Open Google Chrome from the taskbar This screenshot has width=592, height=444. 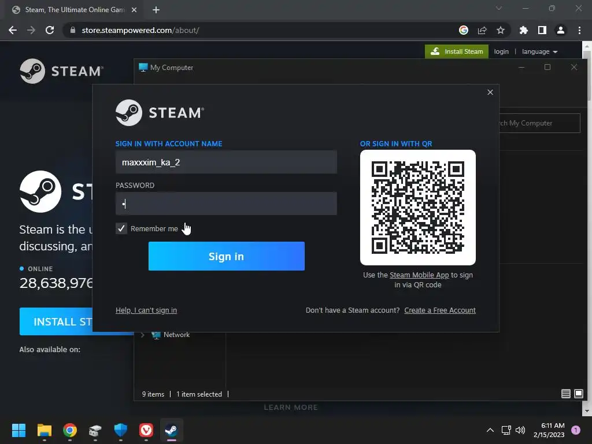tap(70, 430)
